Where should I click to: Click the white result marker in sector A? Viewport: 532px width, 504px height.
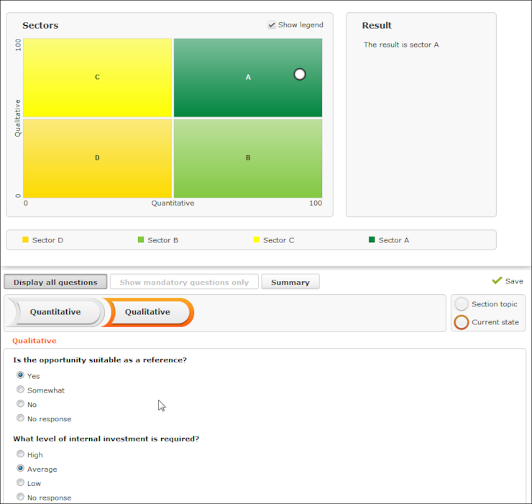pyautogui.click(x=300, y=74)
